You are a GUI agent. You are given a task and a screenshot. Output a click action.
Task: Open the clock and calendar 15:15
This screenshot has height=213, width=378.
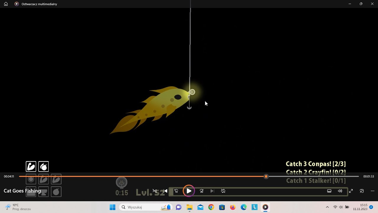(360, 207)
